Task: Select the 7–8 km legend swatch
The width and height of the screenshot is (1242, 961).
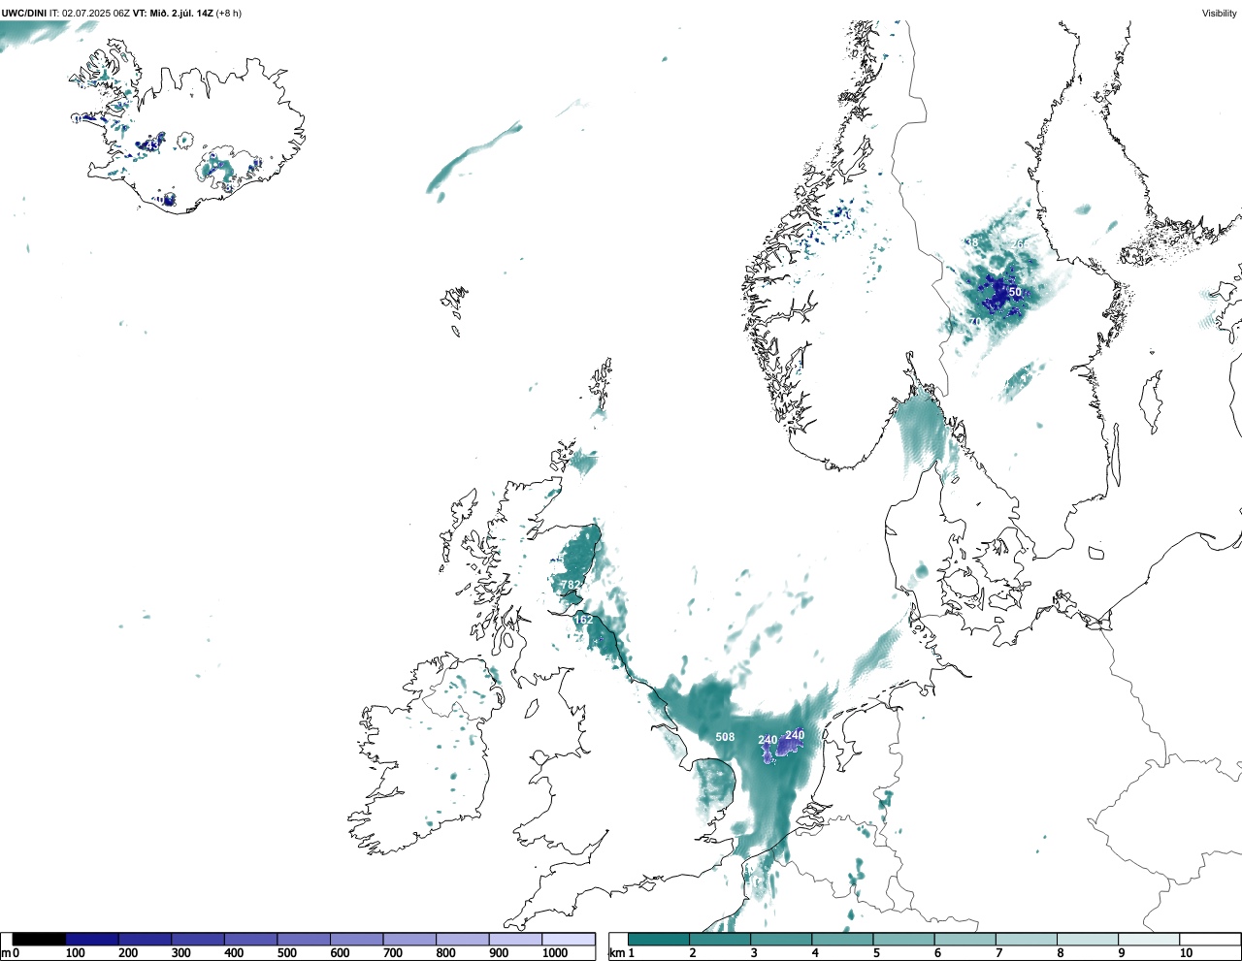Action: [x=1026, y=939]
